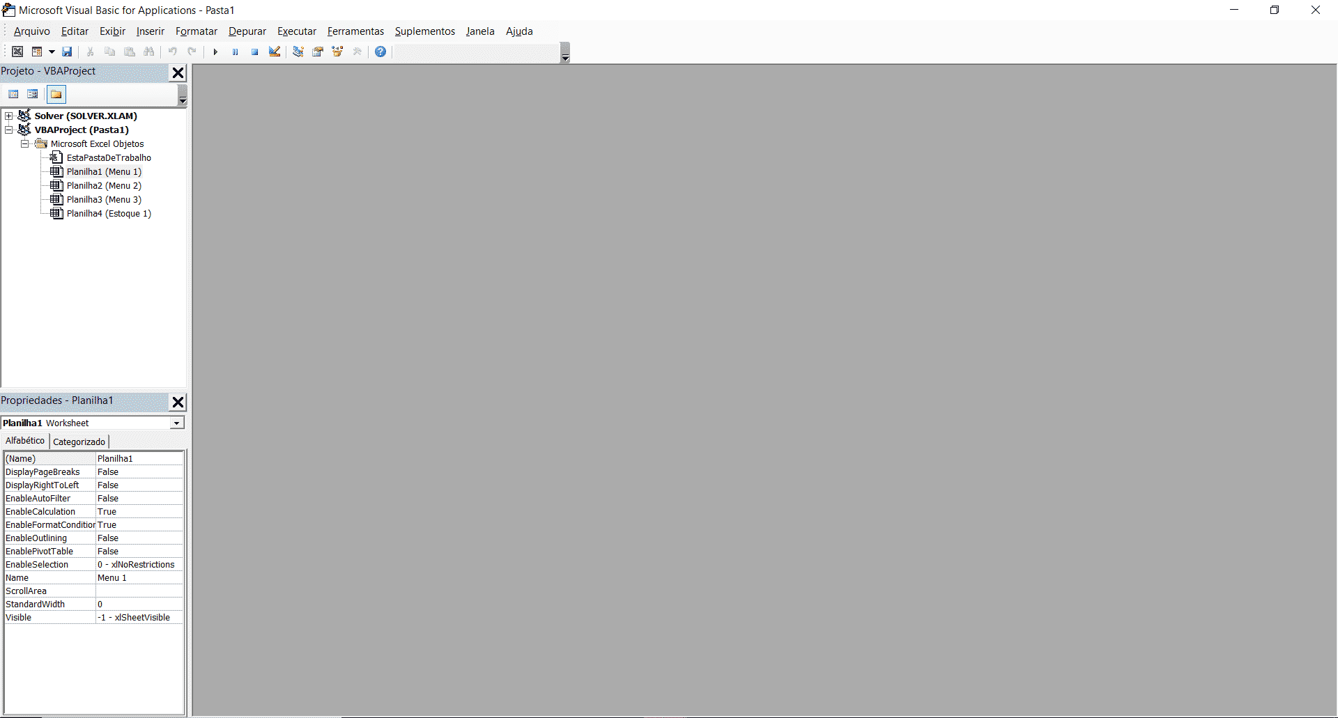The image size is (1338, 718).
Task: Expand the Solver (SOLVER.XLAM) node
Action: pos(8,116)
